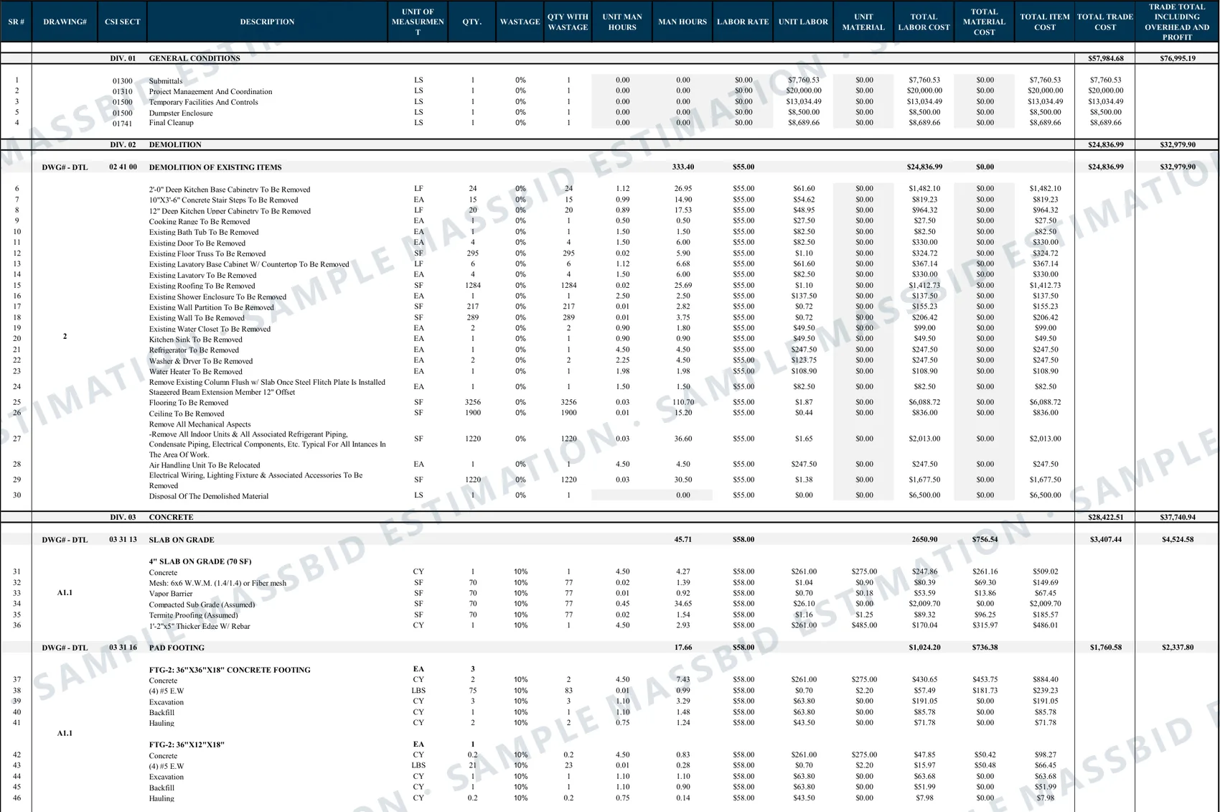The width and height of the screenshot is (1220, 812).
Task: Select the "UNIT LABOR" column header
Action: coord(803,22)
